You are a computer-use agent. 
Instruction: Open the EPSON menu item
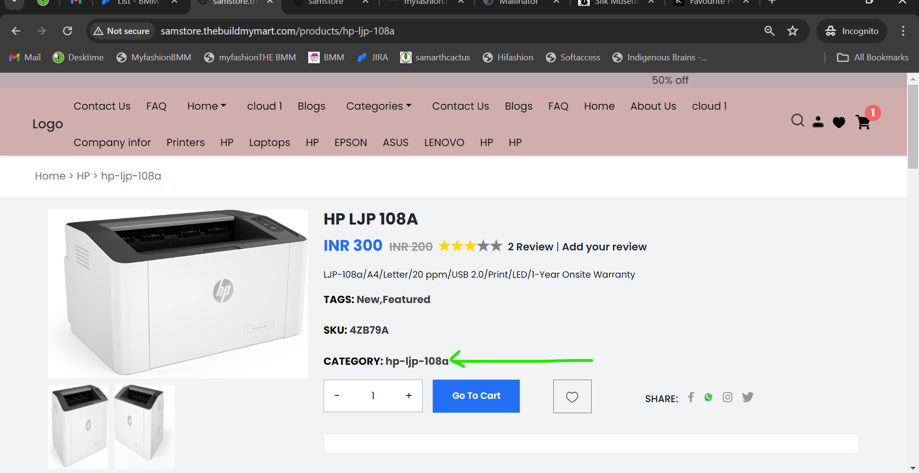(351, 143)
